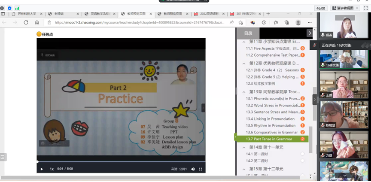
Task: Toggle the browser tab actions menu icon
Action: click(x=3, y=14)
